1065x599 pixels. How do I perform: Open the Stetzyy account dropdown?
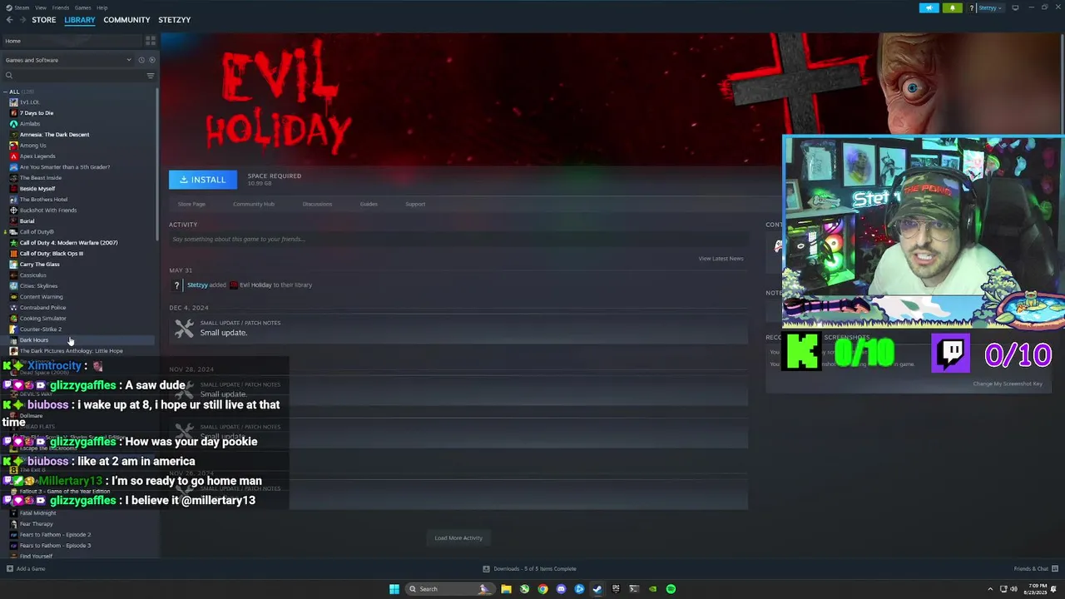tap(991, 7)
